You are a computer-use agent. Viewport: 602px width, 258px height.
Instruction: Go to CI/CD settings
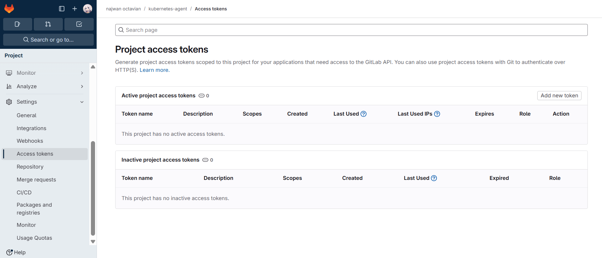[x=24, y=192]
